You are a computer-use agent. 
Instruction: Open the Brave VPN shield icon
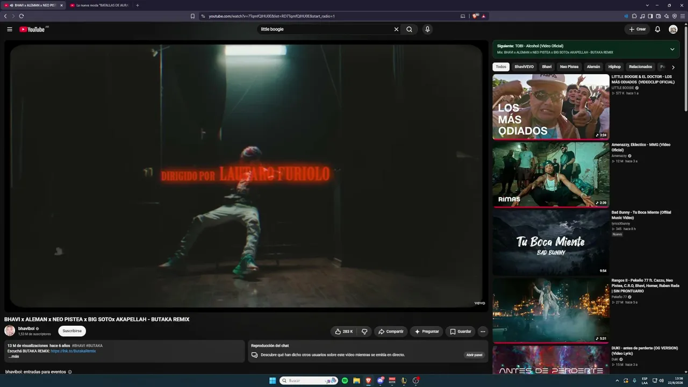675,16
